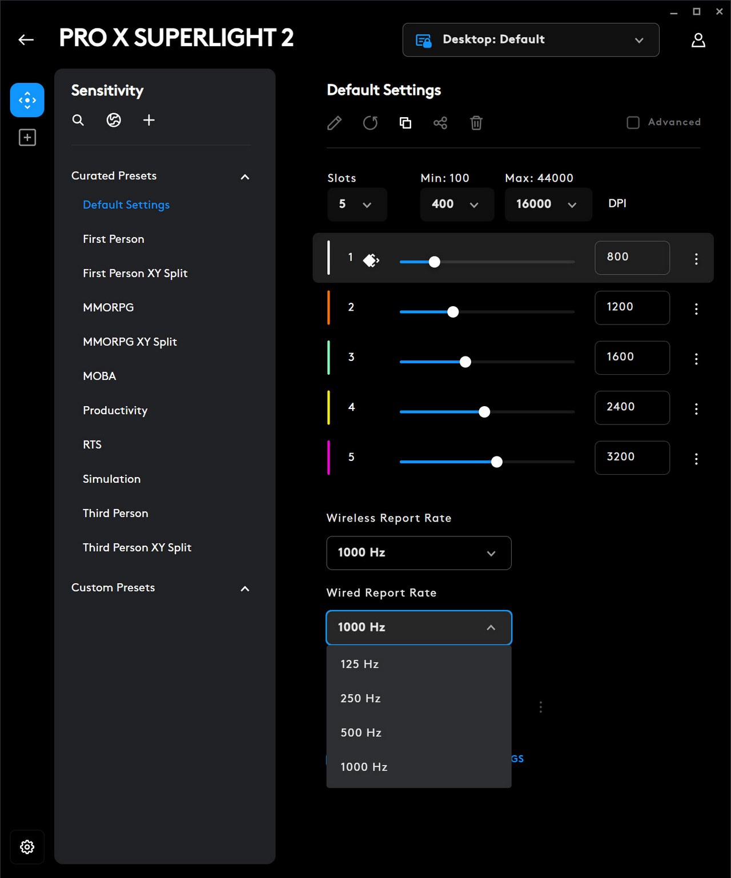
Task: Click the 800 DPI value field
Action: point(632,258)
